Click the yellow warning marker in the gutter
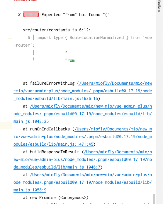This screenshot has width=163, height=204. click(x=10, y=38)
